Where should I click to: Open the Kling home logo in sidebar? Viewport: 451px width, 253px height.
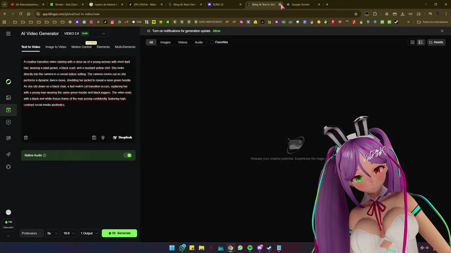coord(8,82)
